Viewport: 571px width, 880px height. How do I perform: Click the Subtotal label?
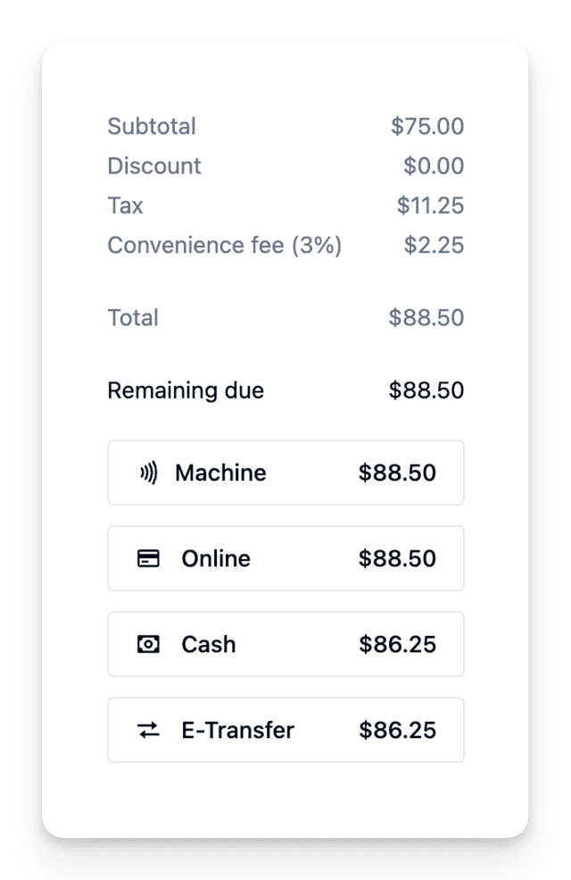click(152, 126)
